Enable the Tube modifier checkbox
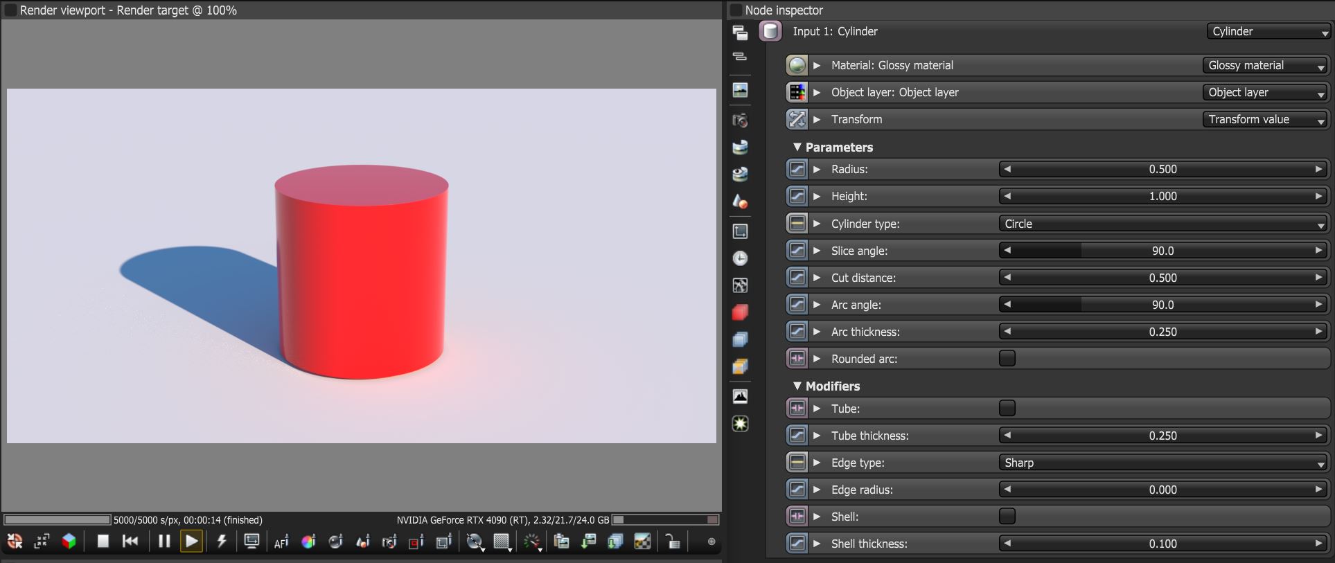 coord(1007,409)
